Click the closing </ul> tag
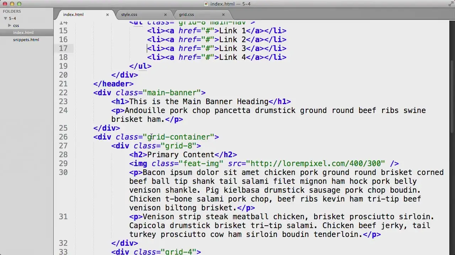The image size is (455, 255). pyautogui.click(x=140, y=66)
